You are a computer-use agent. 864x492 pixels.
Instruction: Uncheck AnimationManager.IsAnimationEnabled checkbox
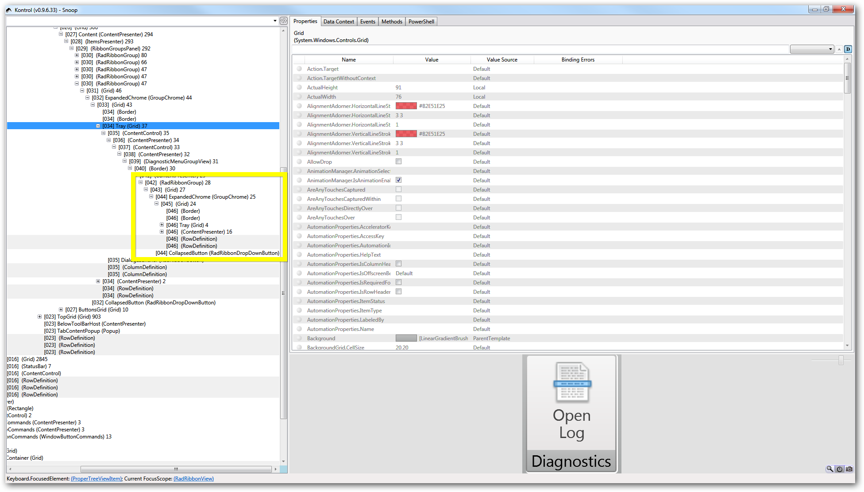[398, 180]
